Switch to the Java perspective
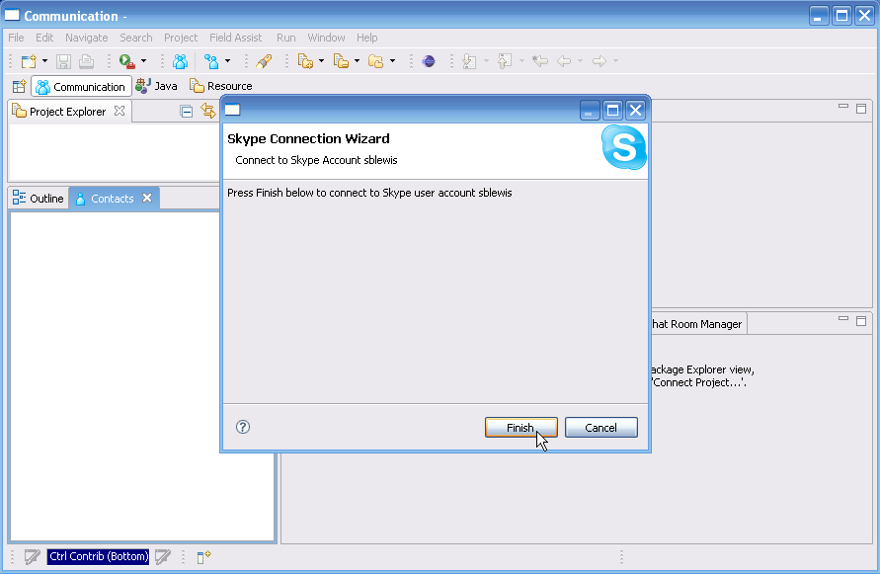The width and height of the screenshot is (880, 574). pyautogui.click(x=157, y=86)
